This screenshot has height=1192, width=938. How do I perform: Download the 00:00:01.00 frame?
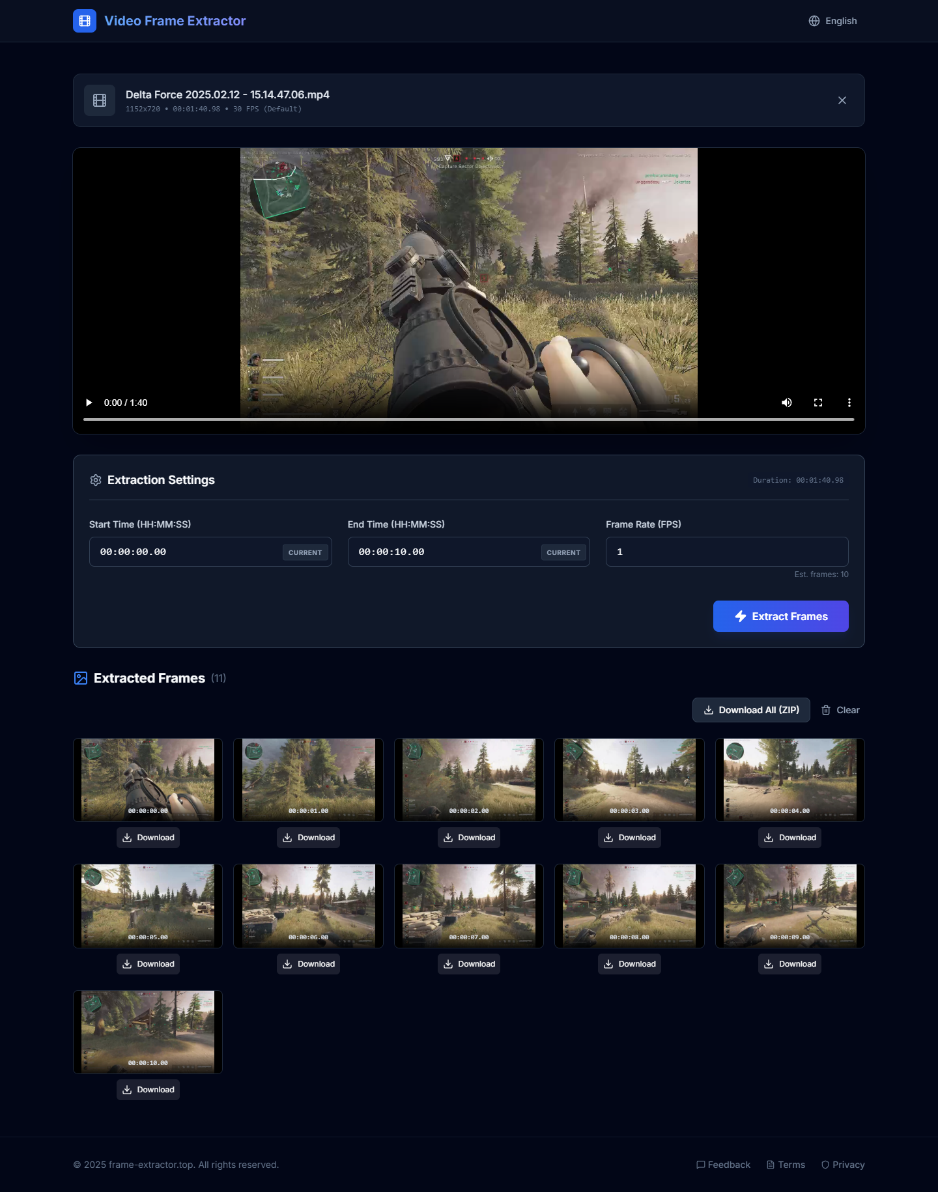coord(308,838)
